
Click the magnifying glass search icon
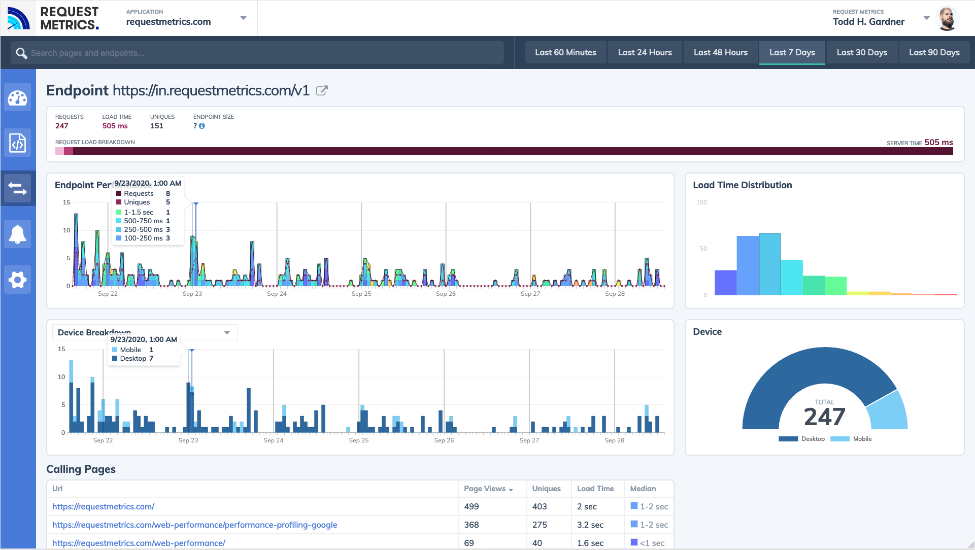click(21, 52)
